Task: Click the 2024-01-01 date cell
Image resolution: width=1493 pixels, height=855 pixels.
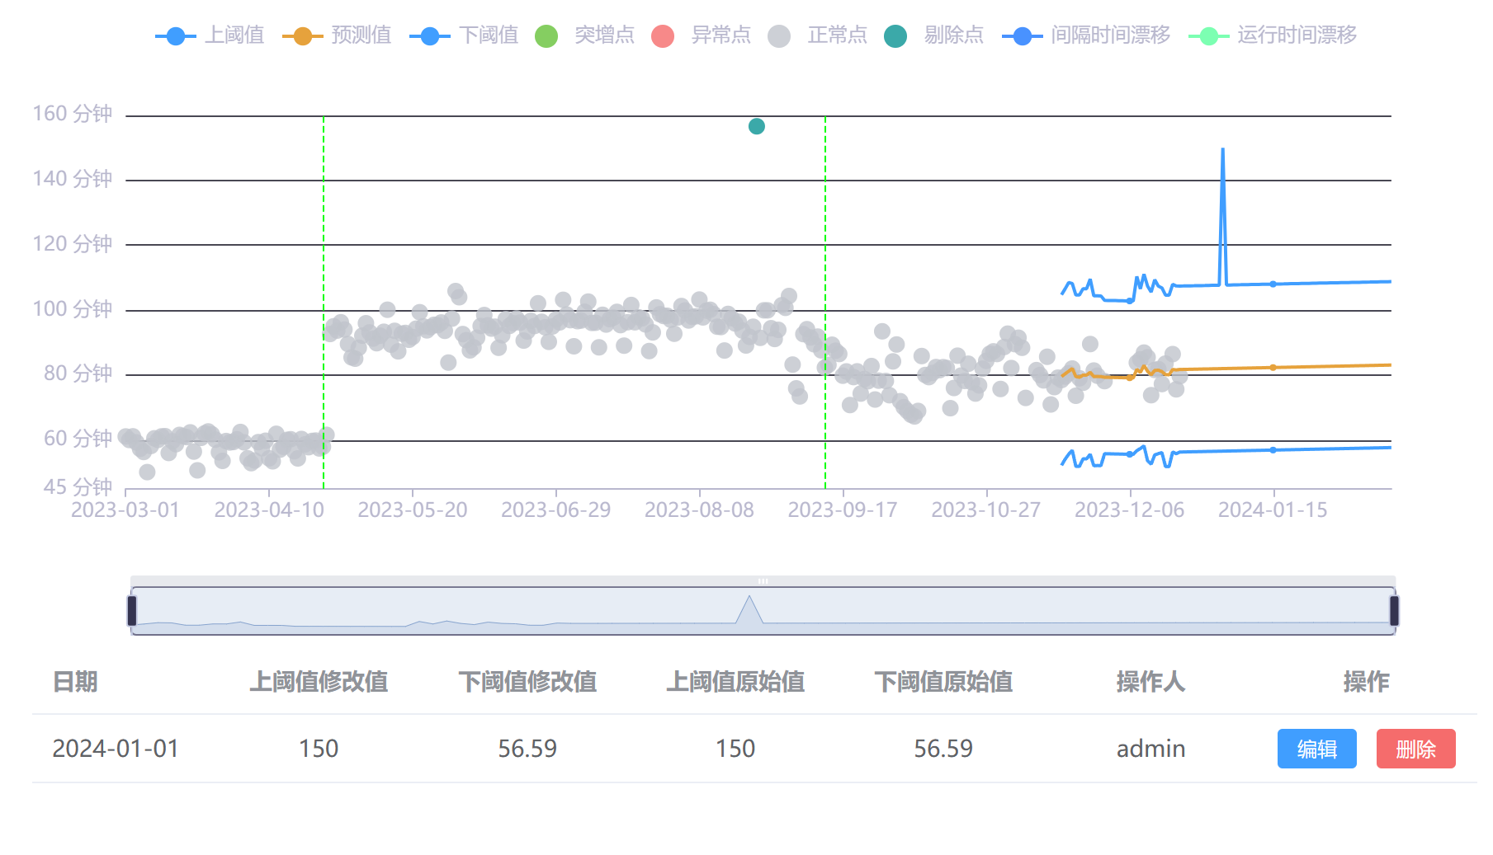Action: (116, 749)
